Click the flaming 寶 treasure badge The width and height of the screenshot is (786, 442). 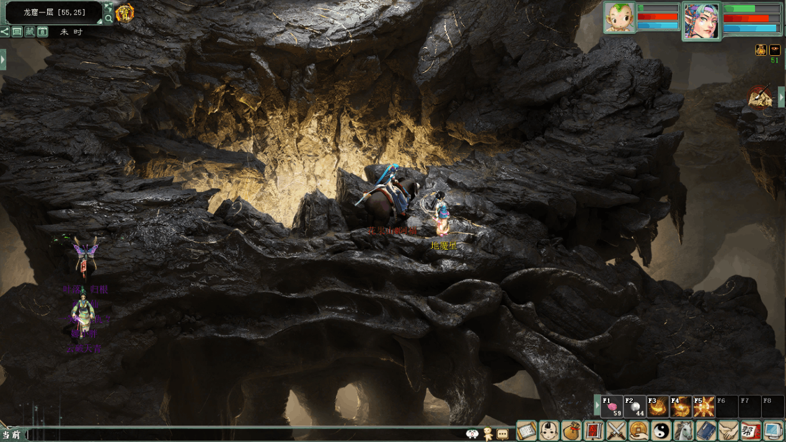tap(125, 13)
